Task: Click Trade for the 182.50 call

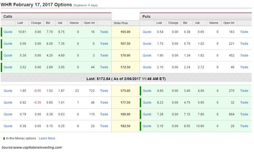Action: click(104, 126)
